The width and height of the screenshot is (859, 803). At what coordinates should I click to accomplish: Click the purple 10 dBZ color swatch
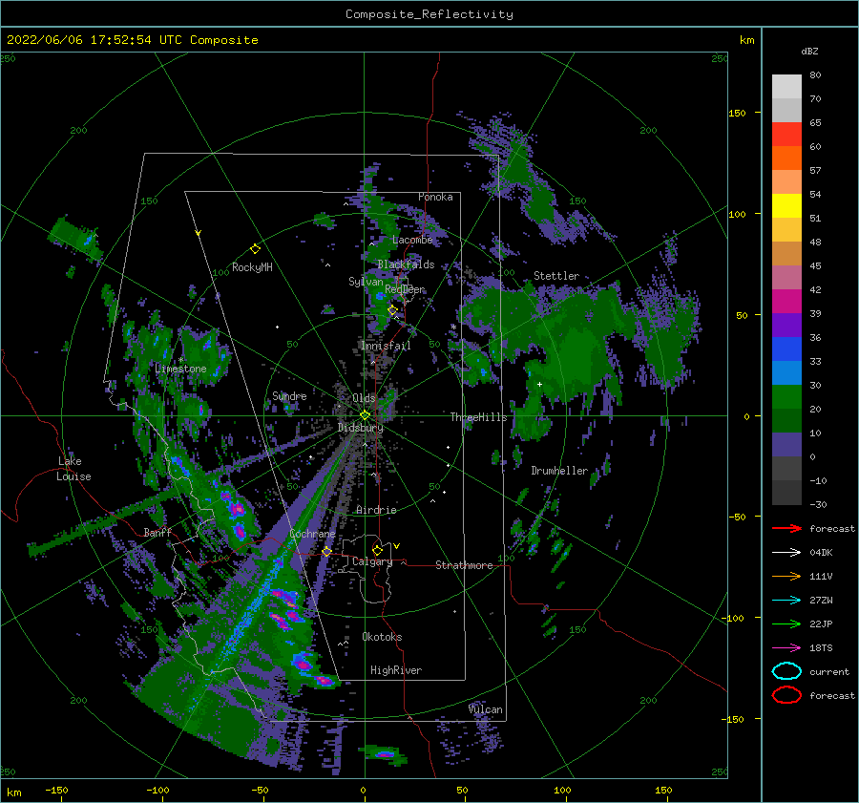click(x=786, y=444)
